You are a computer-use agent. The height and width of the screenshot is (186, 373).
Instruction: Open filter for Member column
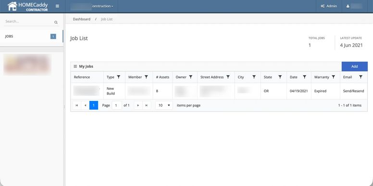click(x=146, y=77)
